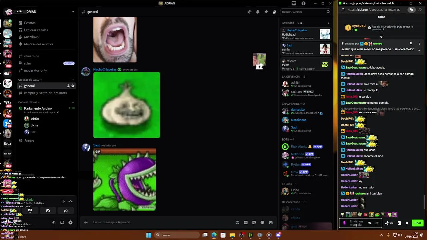Collapse the Kick leaderboard arrow
Image resolution: width=427 pixels, height=240 pixels.
click(x=381, y=36)
